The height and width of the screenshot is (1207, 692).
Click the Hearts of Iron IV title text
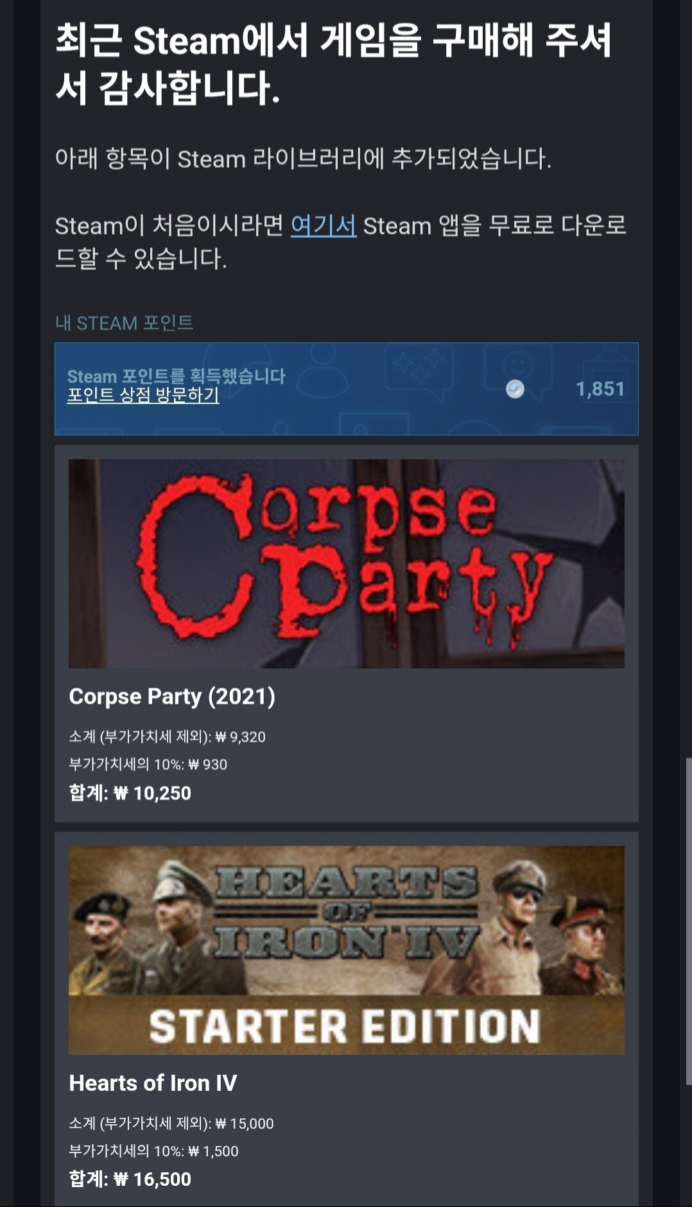[153, 1083]
